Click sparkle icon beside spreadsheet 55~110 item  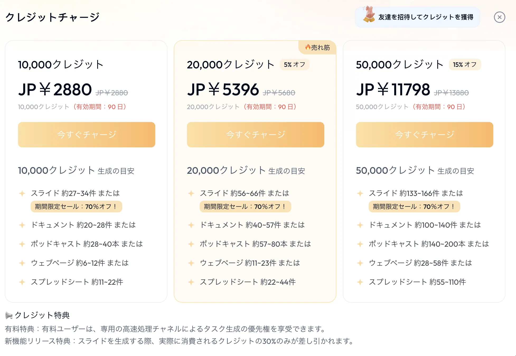[360, 282]
